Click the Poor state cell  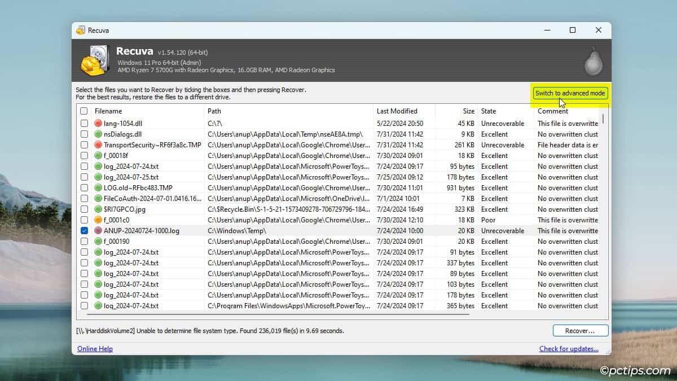pos(488,220)
